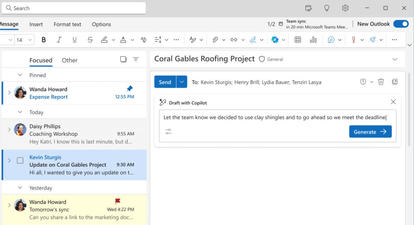The image size is (414, 225).
Task: Click the Viva Insights chat bubble icon
Action: click(x=331, y=40)
